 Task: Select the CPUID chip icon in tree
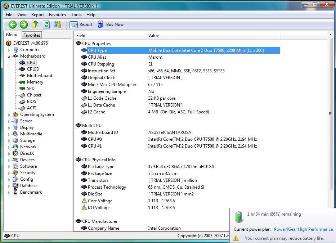tap(22, 69)
